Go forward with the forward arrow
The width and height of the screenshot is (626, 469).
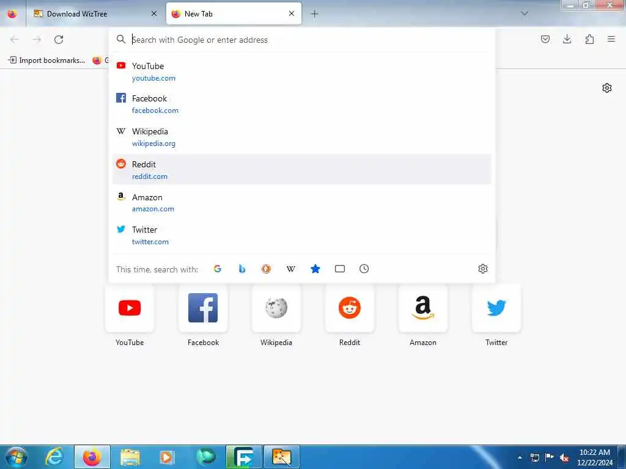pyautogui.click(x=37, y=39)
